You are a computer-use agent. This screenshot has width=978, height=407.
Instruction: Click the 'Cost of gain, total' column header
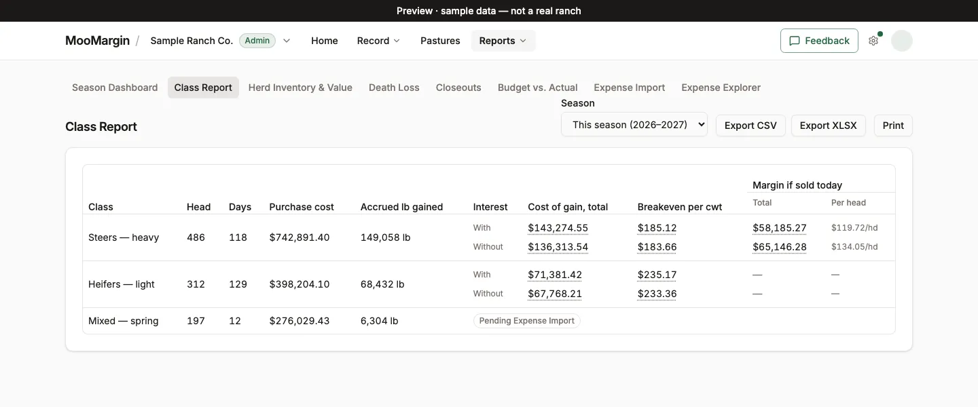point(568,207)
